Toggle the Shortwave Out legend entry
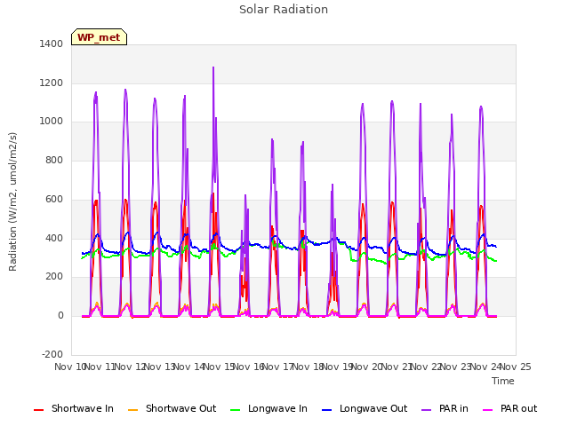 [172, 408]
